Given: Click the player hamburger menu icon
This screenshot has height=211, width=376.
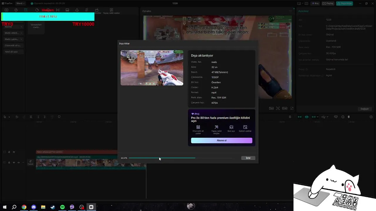Looking at the screenshot, I should point(291,11).
